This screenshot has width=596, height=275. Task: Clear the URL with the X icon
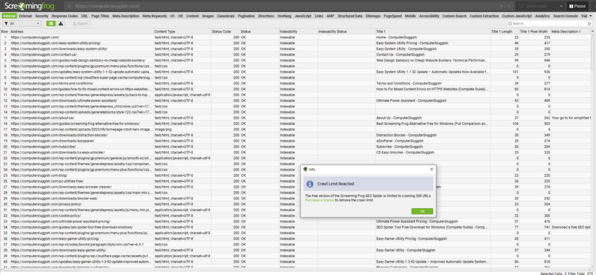point(501,6)
